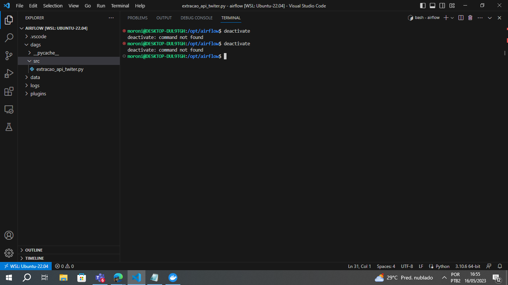Switch to the OUTPUT tab
The width and height of the screenshot is (508, 285).
tap(164, 18)
